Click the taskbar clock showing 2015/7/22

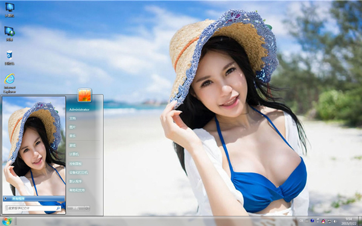(x=349, y=221)
